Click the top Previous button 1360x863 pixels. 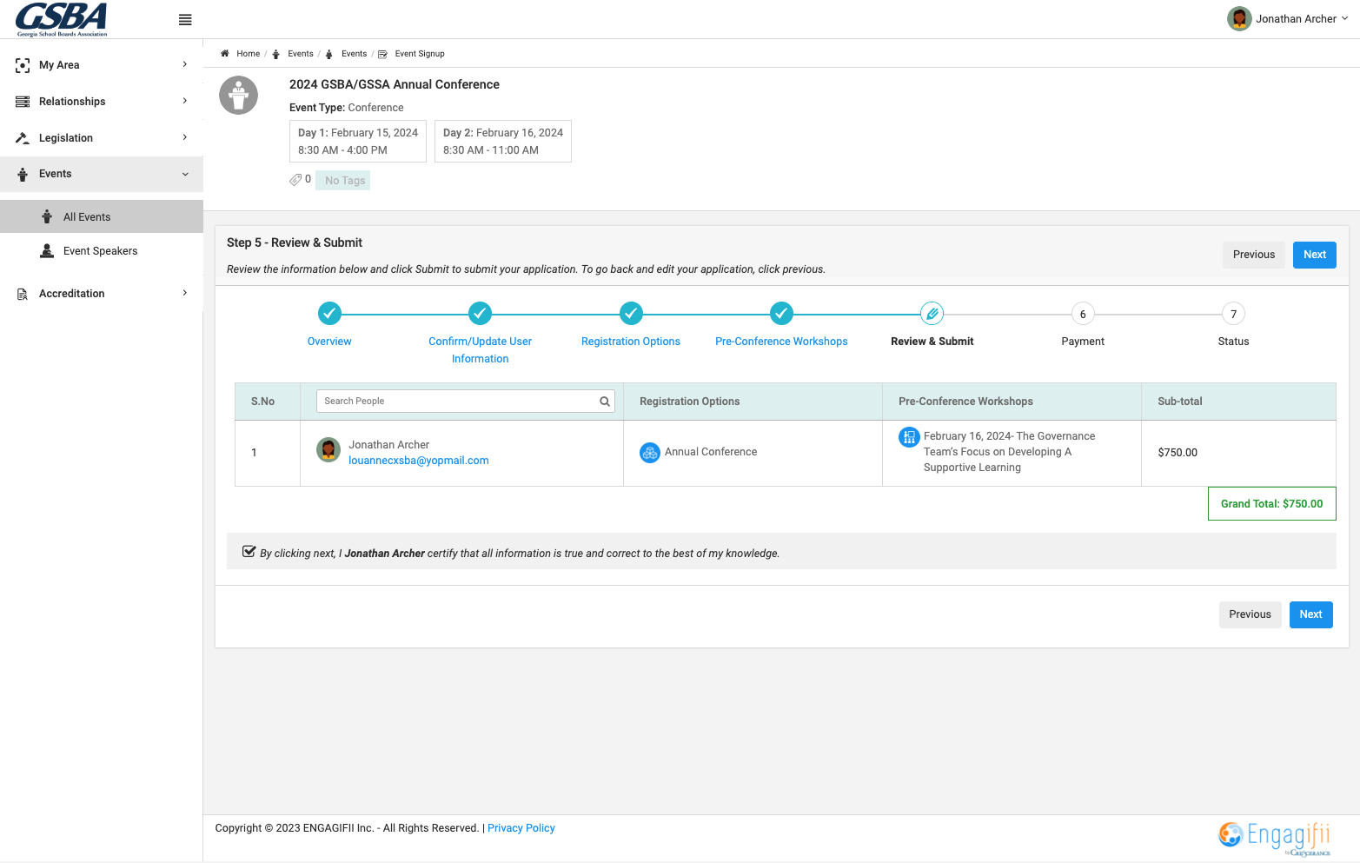[1254, 255]
